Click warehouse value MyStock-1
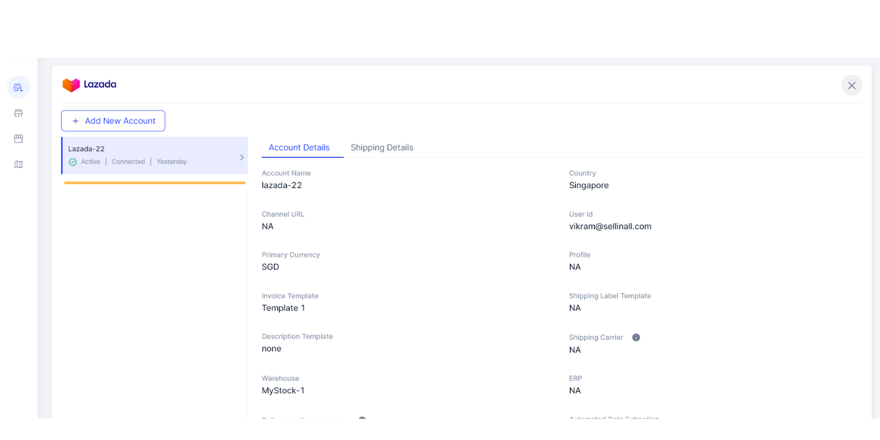This screenshot has height=440, width=880. 283,391
